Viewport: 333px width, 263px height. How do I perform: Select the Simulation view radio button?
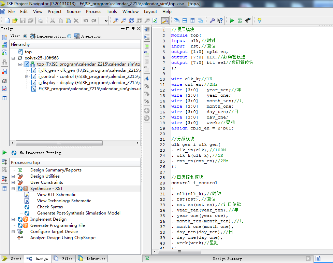pos(69,36)
